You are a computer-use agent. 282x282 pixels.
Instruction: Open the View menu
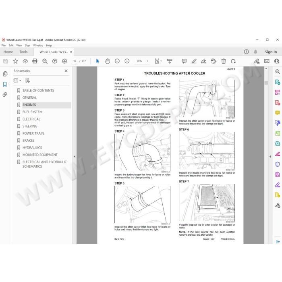pyautogui.click(x=19, y=46)
